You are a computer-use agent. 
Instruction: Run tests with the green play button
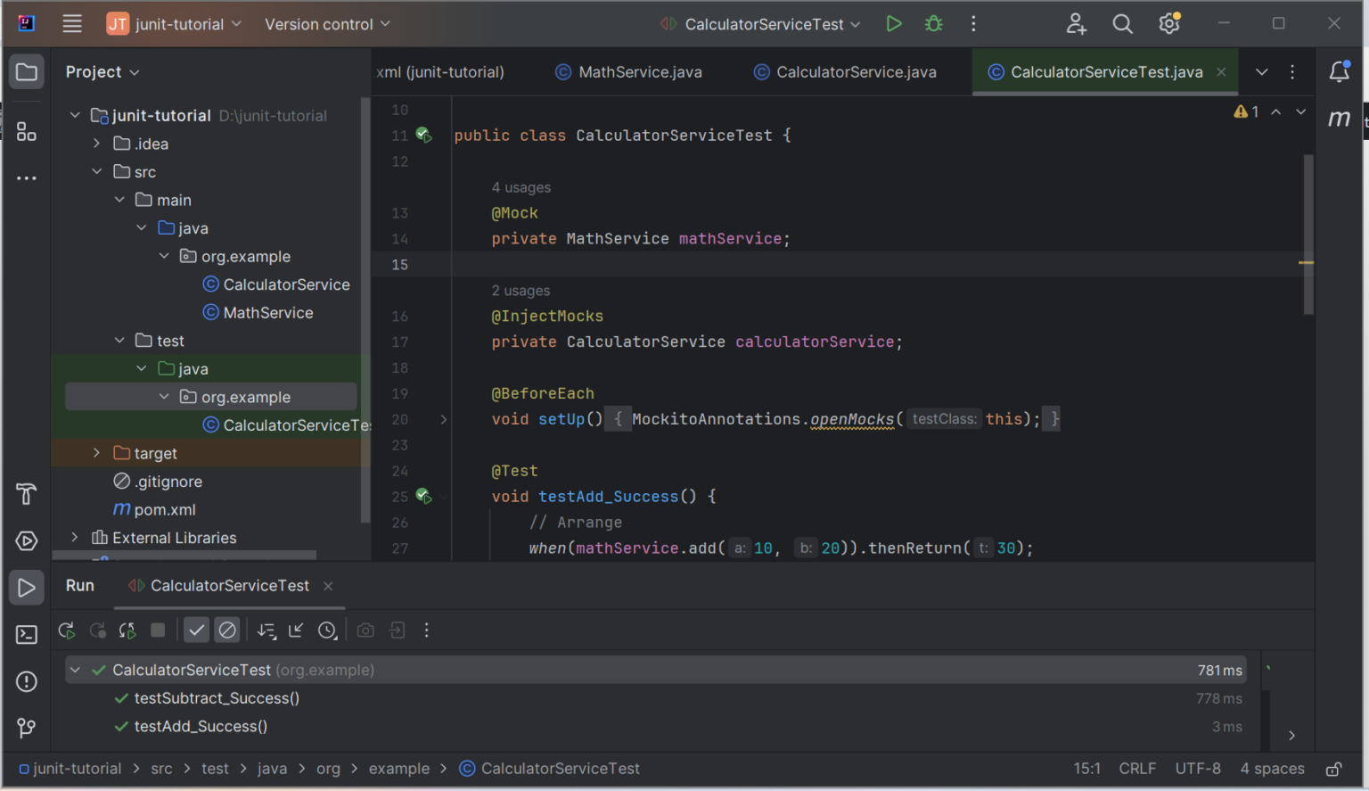click(x=894, y=24)
